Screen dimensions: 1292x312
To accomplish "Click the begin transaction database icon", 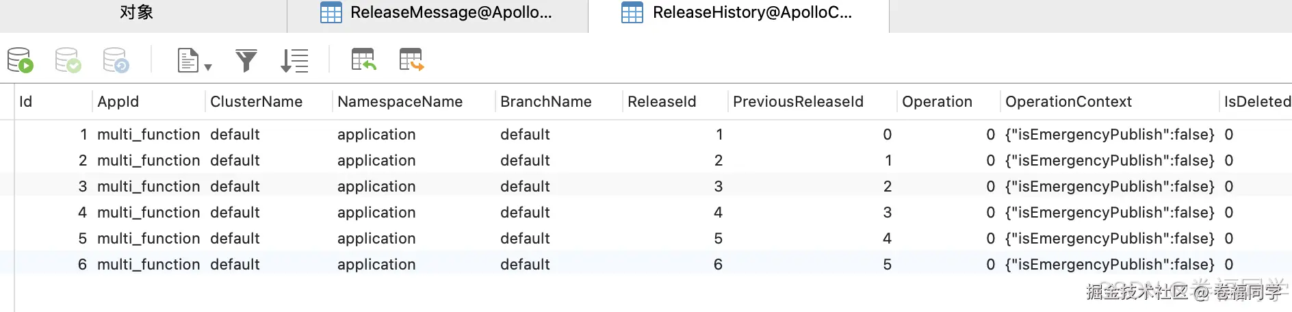I will tap(20, 60).
